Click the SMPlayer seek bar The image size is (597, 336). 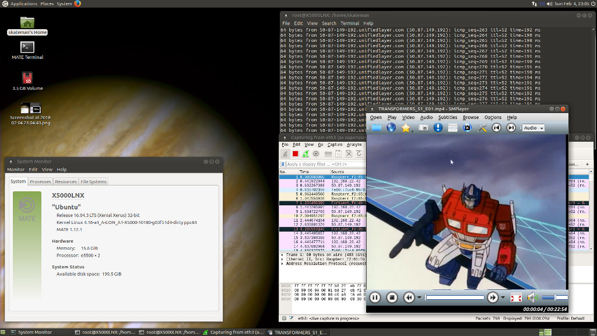coord(455,297)
